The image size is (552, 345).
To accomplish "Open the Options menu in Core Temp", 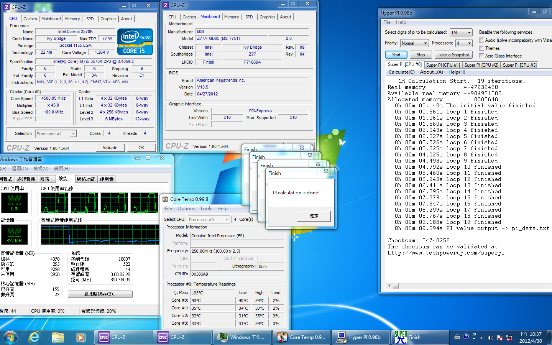I will pyautogui.click(x=186, y=209).
